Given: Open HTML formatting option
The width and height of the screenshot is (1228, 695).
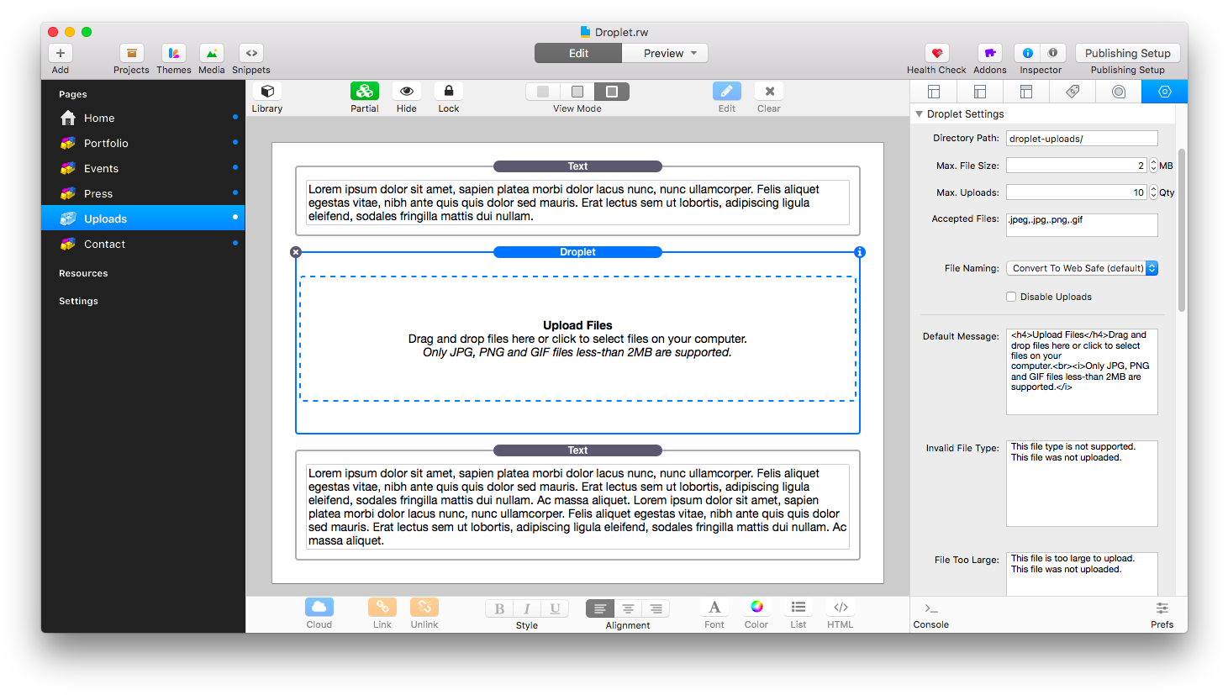Looking at the screenshot, I should [x=840, y=608].
